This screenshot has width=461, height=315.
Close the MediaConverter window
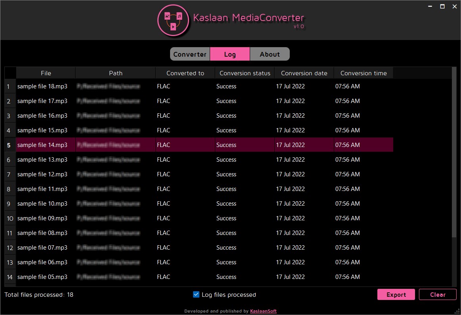(x=455, y=6)
